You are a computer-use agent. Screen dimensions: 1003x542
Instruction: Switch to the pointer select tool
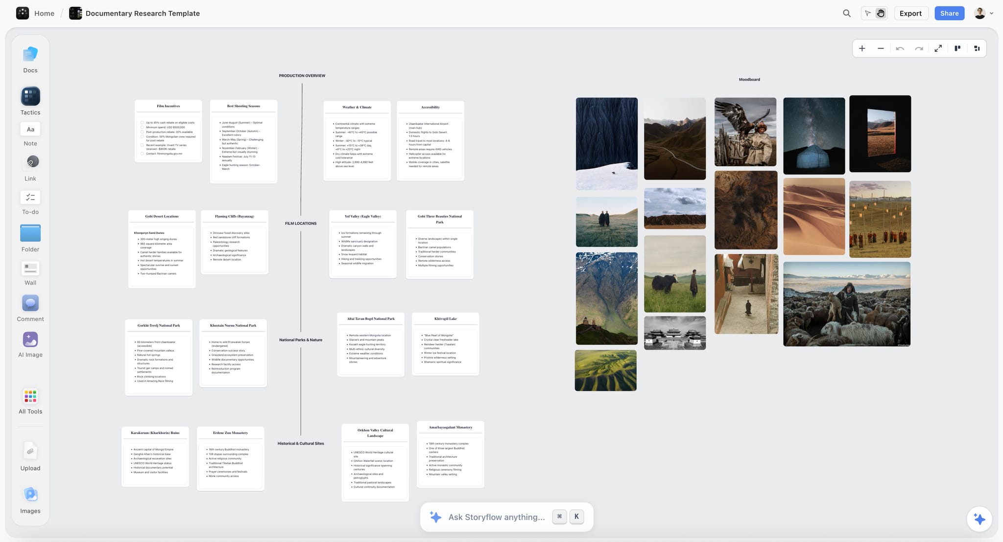[x=868, y=14]
